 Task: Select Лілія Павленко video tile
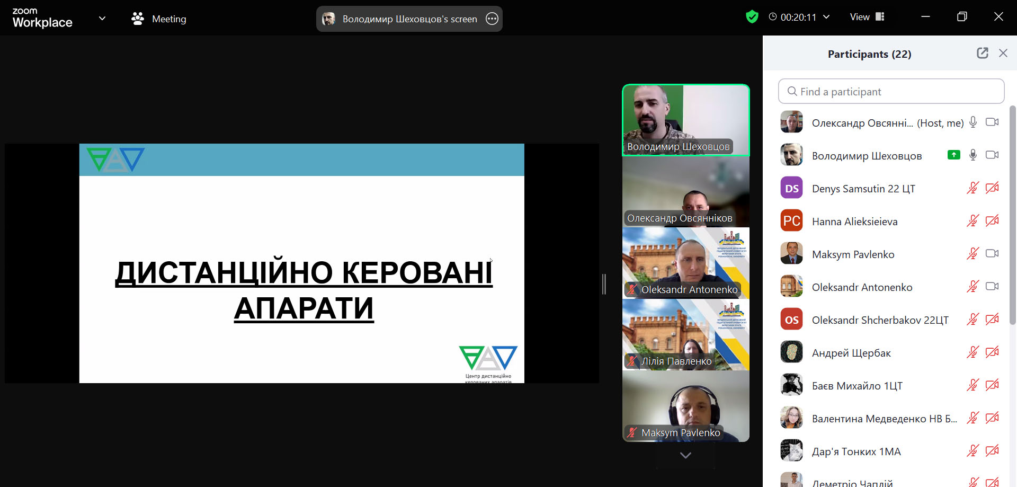click(686, 335)
